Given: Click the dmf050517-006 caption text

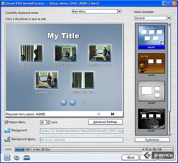Looking at the screenshot, I should pos(46,92).
